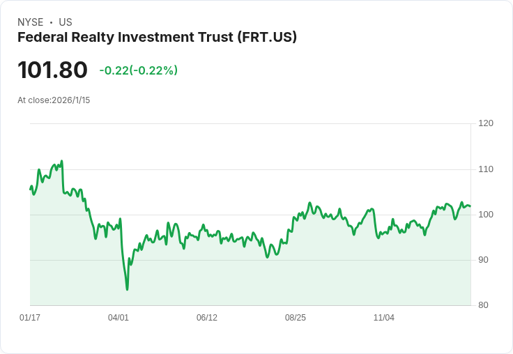Select the 06/12 date on the x-axis
Screen dimensions: 513x354
coord(207,318)
